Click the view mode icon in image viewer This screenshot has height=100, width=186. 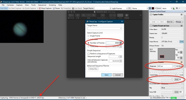pos(71,15)
